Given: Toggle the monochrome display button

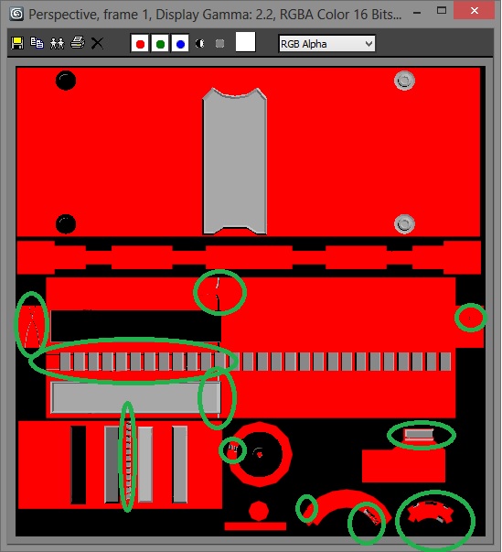Looking at the screenshot, I should (220, 43).
